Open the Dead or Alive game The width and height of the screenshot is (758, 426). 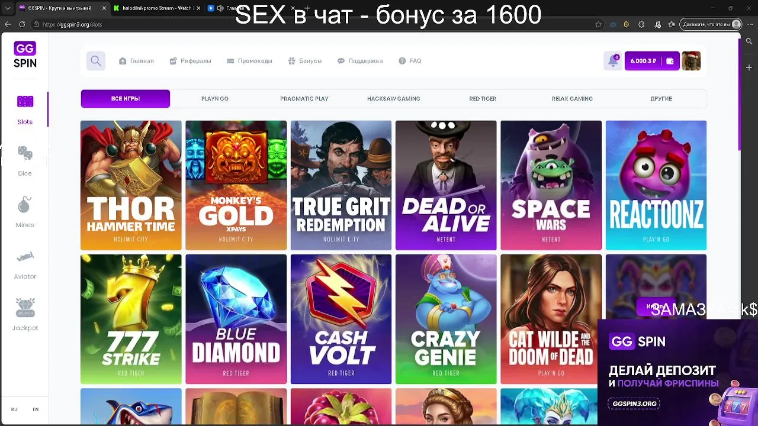[x=446, y=185]
